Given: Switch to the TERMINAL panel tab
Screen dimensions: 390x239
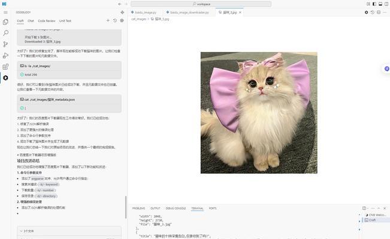Looking at the screenshot, I should 197,208.
